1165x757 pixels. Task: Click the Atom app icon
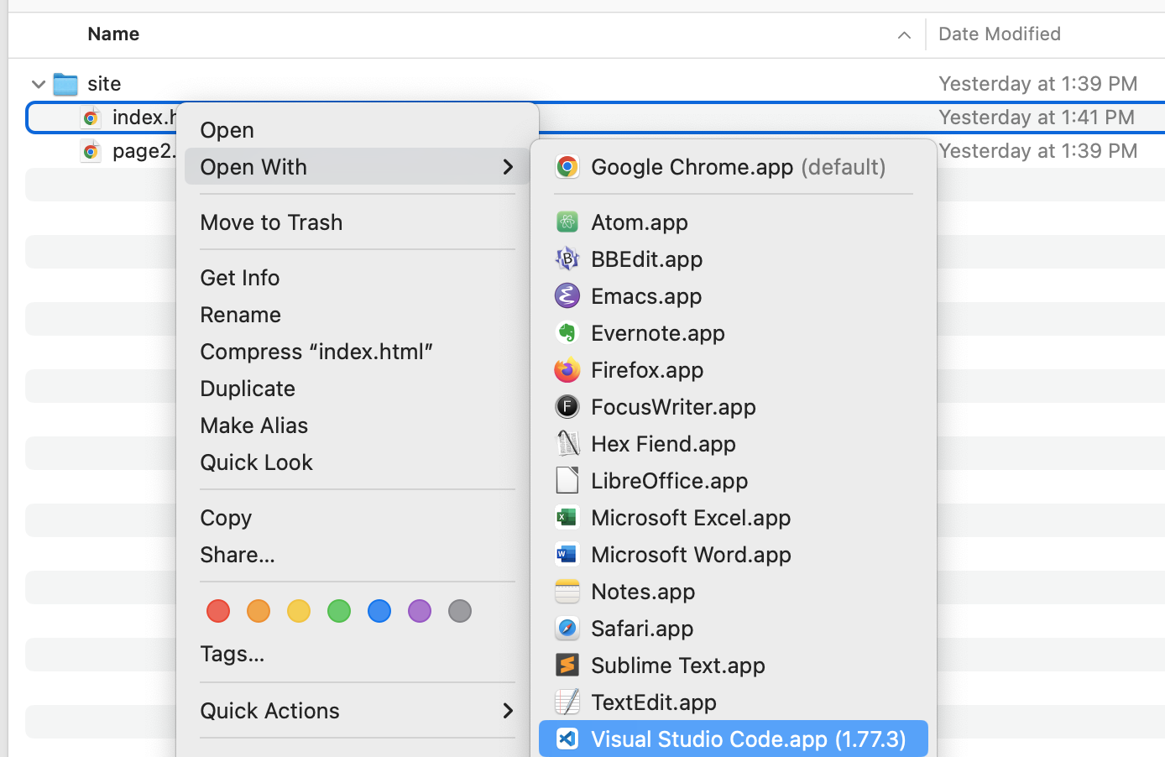pyautogui.click(x=567, y=222)
